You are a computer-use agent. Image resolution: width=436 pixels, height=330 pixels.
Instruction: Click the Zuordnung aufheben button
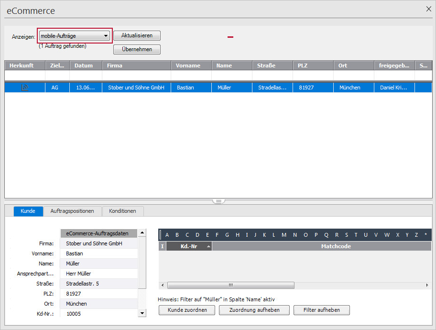tap(254, 310)
